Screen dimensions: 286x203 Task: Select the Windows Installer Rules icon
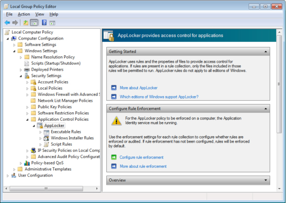point(46,138)
